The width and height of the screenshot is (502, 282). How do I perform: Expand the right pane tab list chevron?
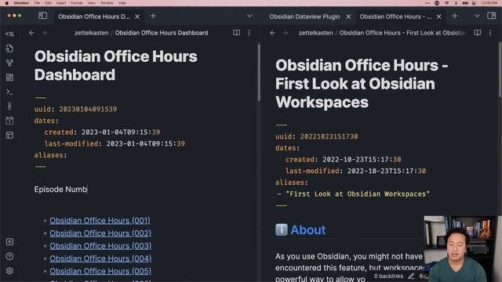tap(477, 16)
